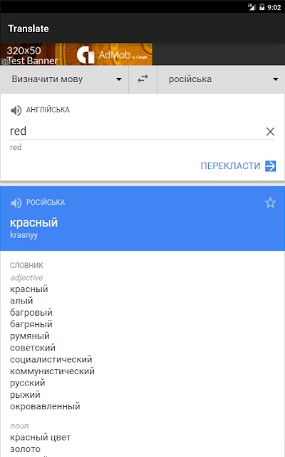Tap dictionary entry окровавленный
Viewport: 285px width, 457px height.
tap(45, 406)
